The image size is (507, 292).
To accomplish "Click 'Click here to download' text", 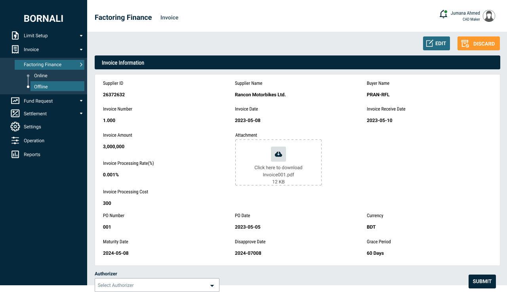I will (x=278, y=168).
